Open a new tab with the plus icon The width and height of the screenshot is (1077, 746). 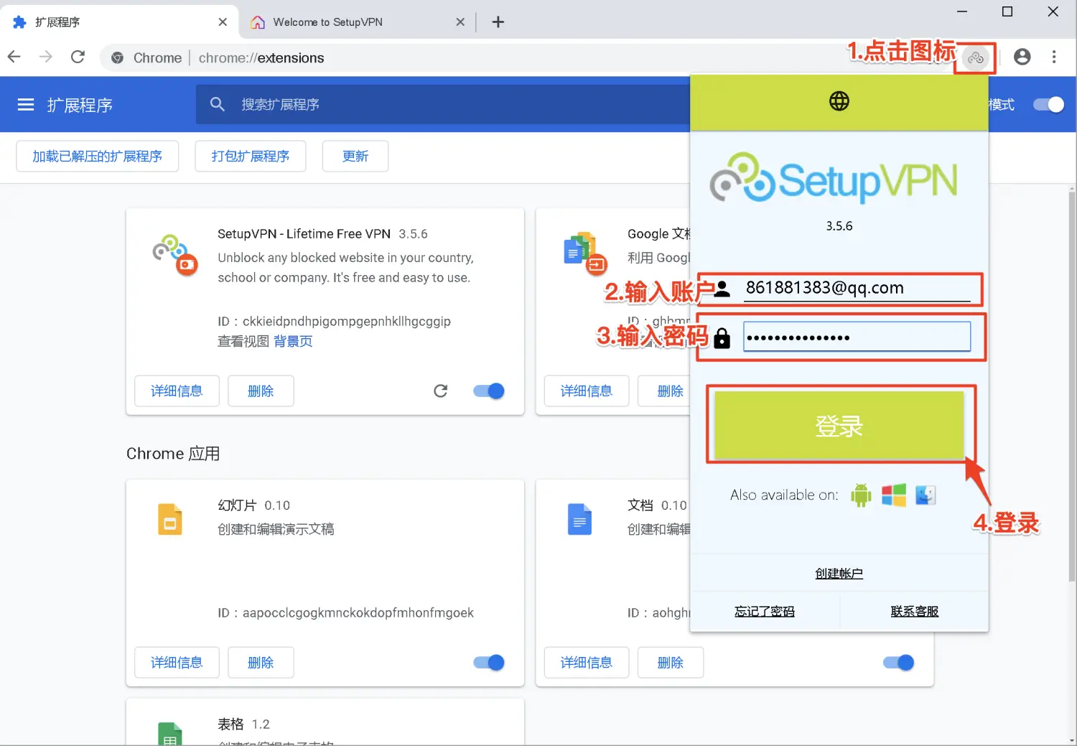point(498,22)
